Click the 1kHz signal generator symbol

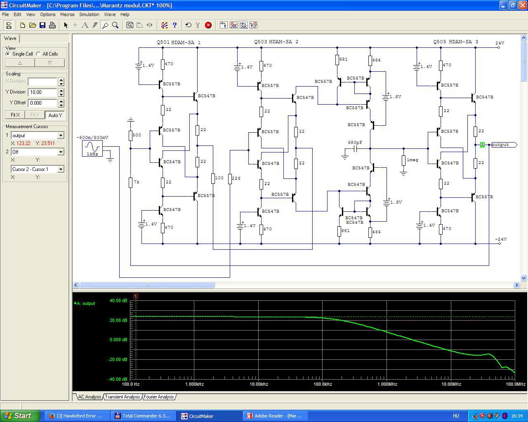(92, 148)
